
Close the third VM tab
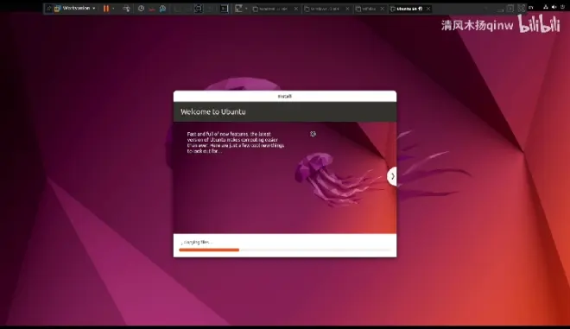click(383, 9)
